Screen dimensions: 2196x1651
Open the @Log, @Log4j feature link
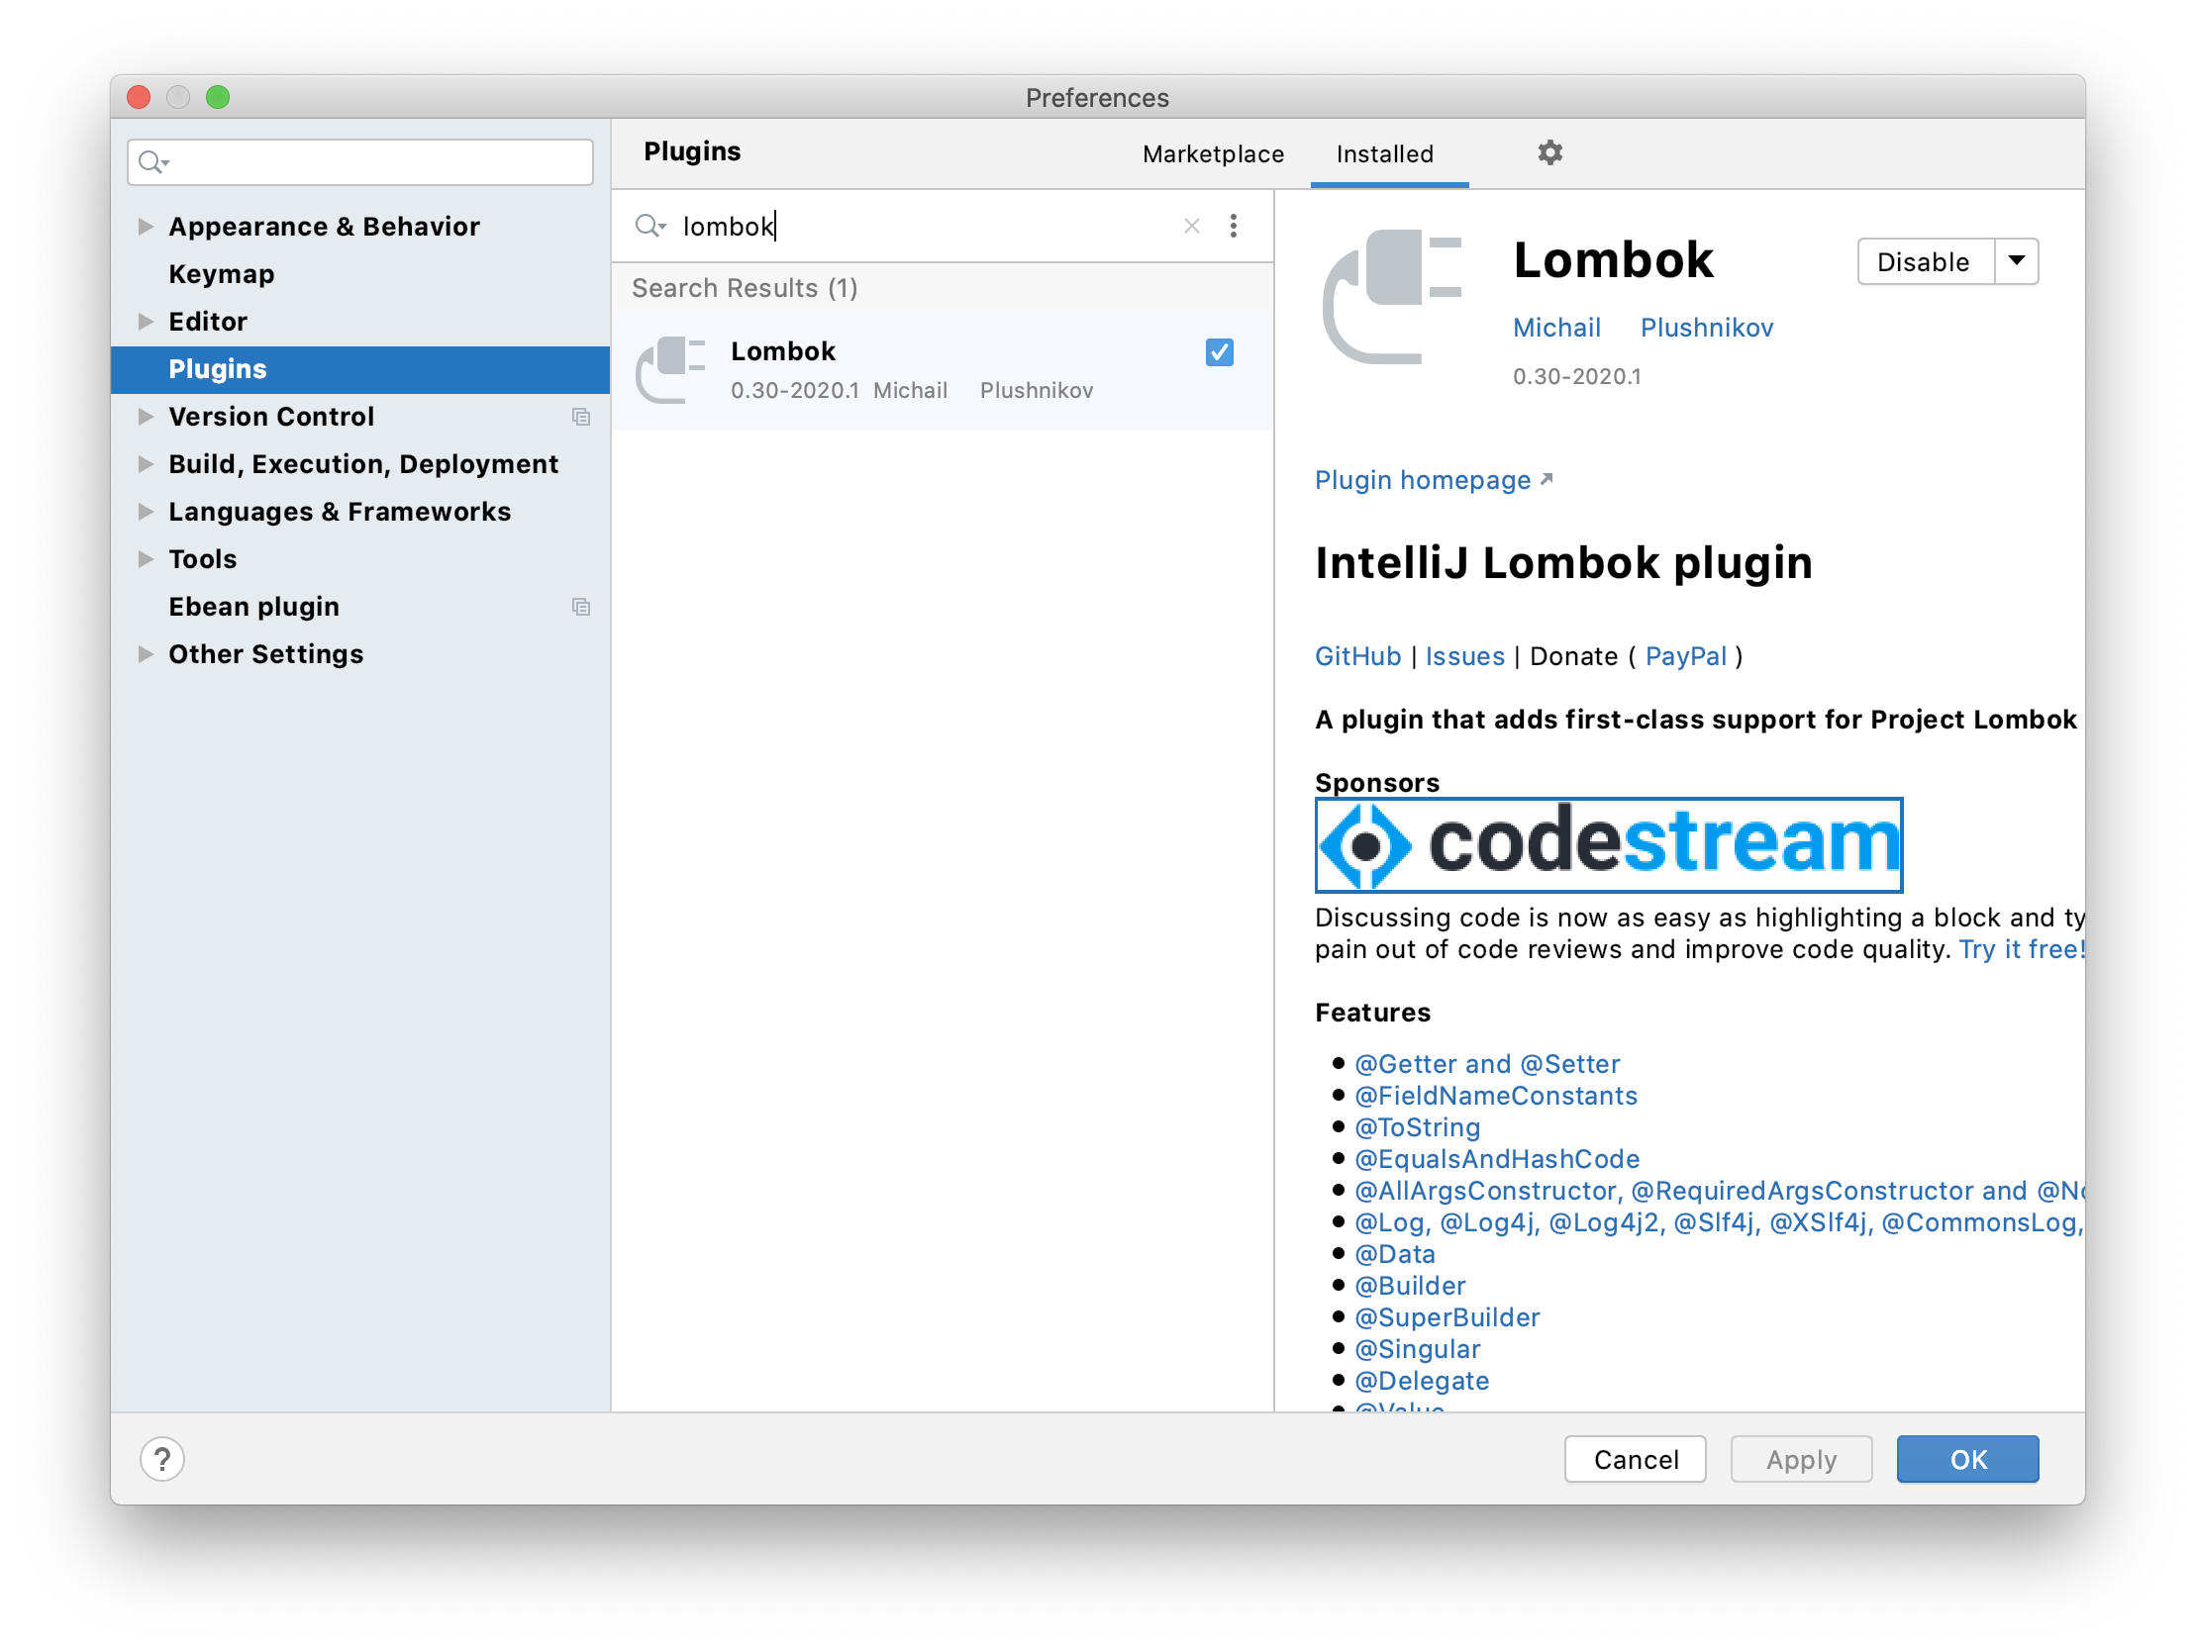tap(1720, 1222)
